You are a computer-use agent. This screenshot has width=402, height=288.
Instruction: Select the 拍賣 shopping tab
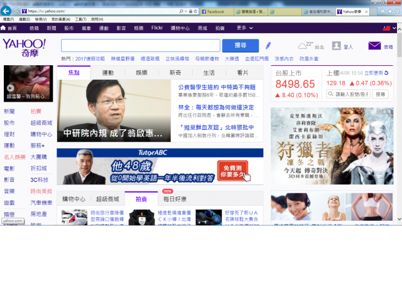coord(141,199)
